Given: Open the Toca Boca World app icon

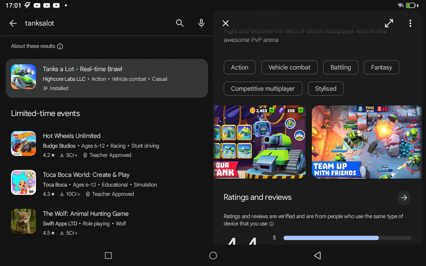Looking at the screenshot, I should click(x=23, y=182).
